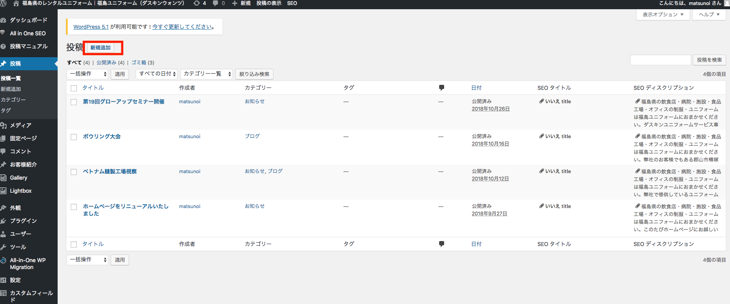The height and width of the screenshot is (304, 730).
Task: Edit SEO title pencil icon for ボウリング大会
Action: click(x=541, y=136)
